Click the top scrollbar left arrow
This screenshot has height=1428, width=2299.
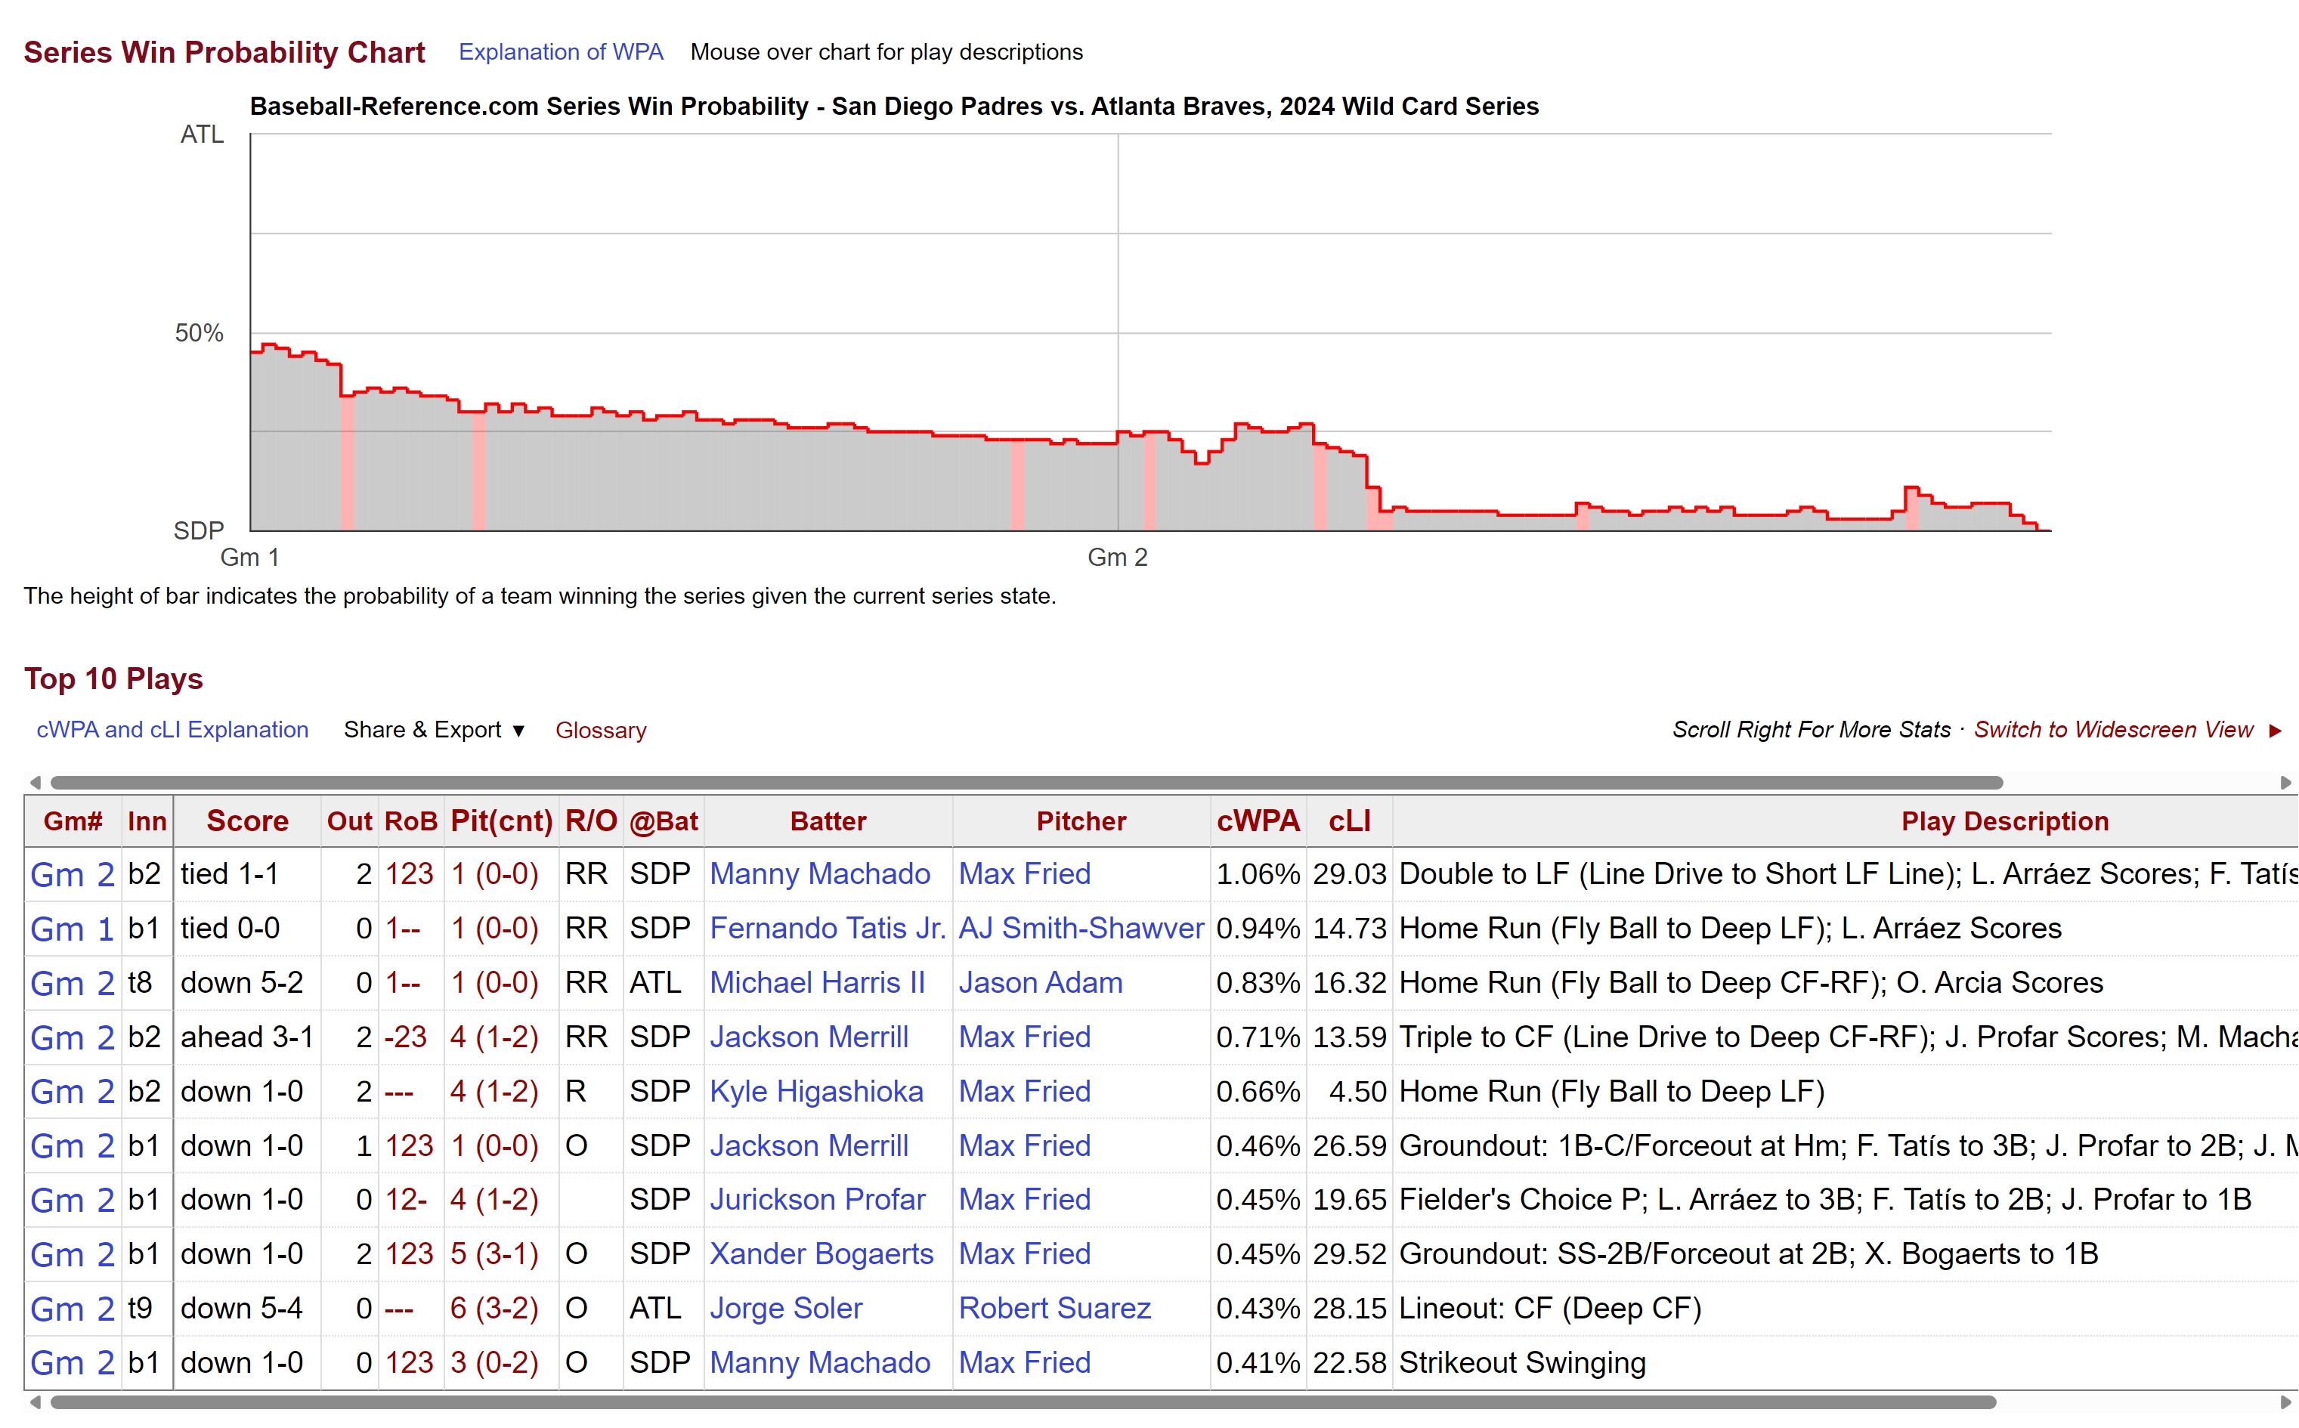pyautogui.click(x=35, y=782)
